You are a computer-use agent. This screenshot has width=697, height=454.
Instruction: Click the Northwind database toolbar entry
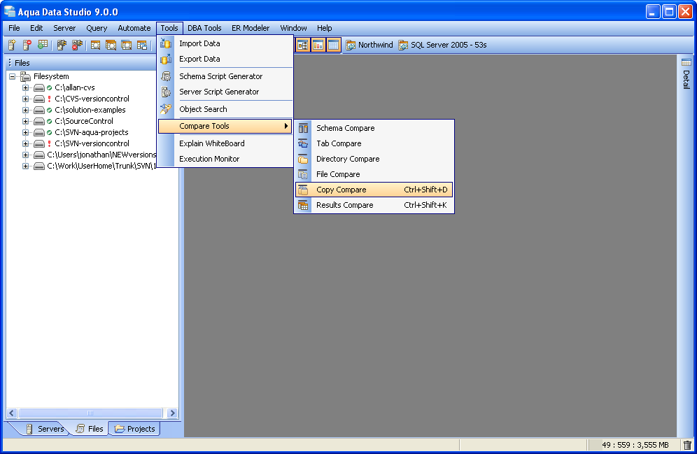click(x=369, y=45)
